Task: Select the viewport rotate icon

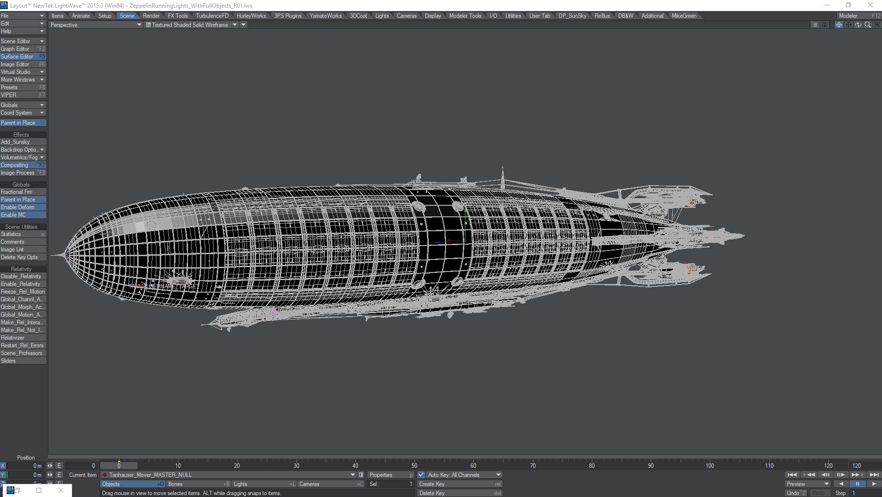Action: point(858,25)
